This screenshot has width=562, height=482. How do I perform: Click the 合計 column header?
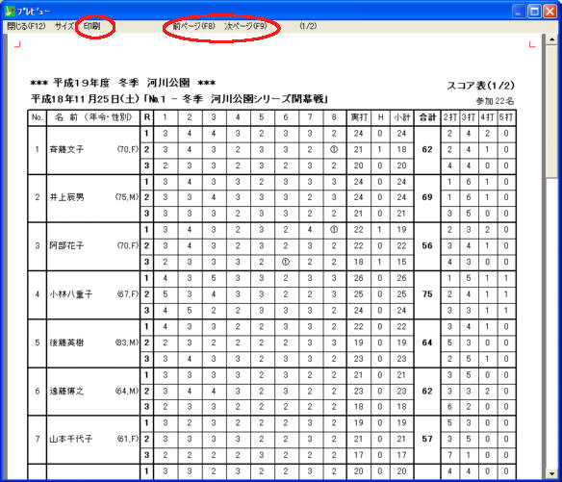[427, 117]
